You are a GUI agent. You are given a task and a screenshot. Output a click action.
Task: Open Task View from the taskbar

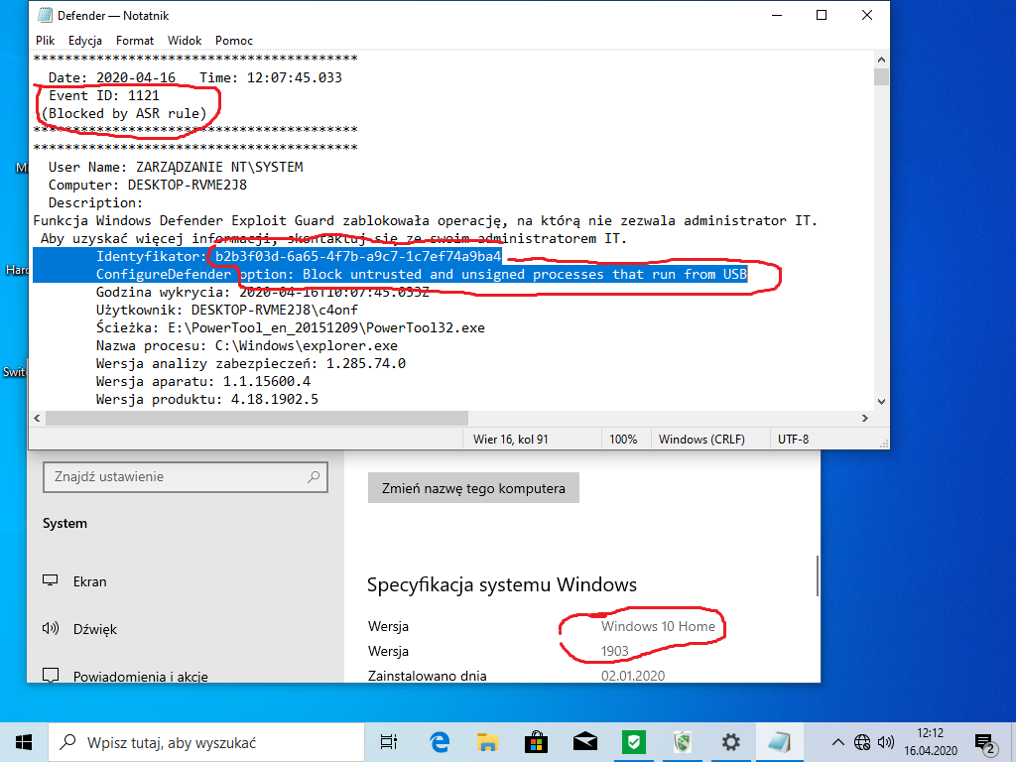[x=389, y=742]
